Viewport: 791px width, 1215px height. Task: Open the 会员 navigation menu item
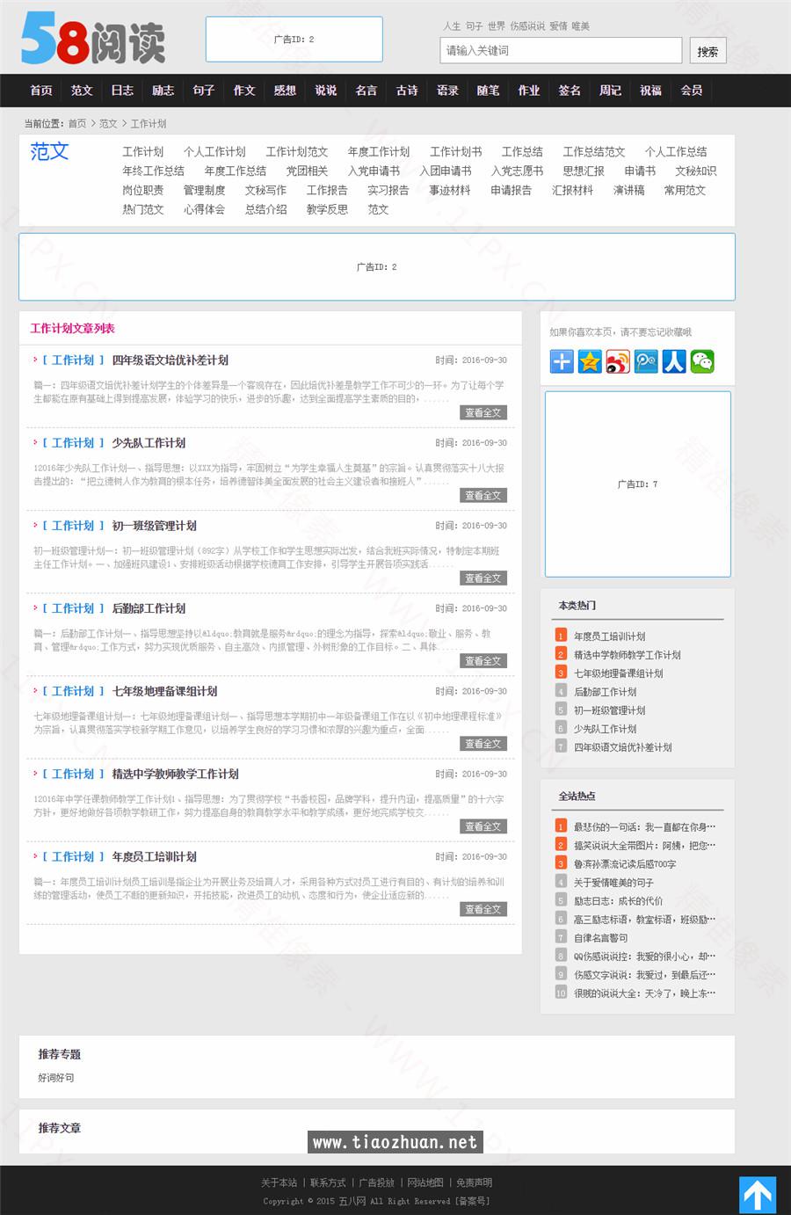[691, 91]
